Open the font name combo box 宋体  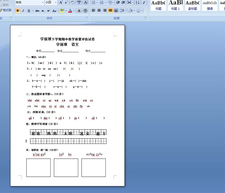click(30, 2)
